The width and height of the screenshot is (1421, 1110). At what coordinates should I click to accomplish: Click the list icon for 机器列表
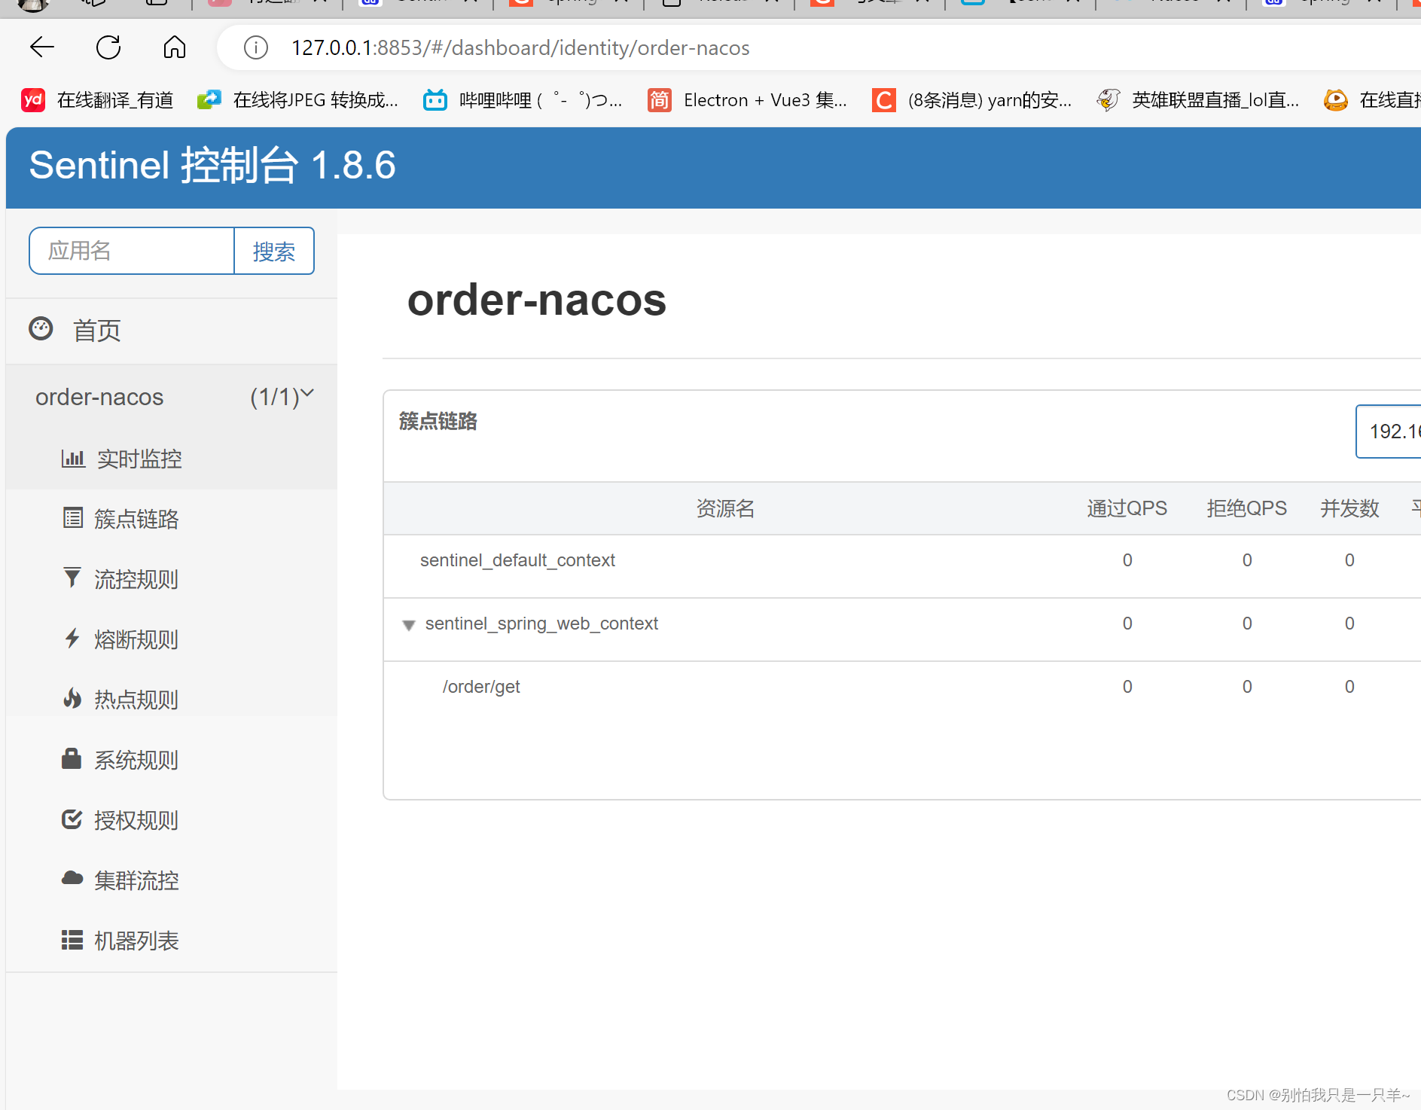tap(72, 940)
